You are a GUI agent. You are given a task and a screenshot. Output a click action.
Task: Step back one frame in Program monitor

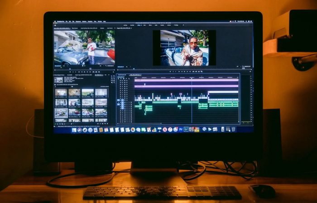182,71
